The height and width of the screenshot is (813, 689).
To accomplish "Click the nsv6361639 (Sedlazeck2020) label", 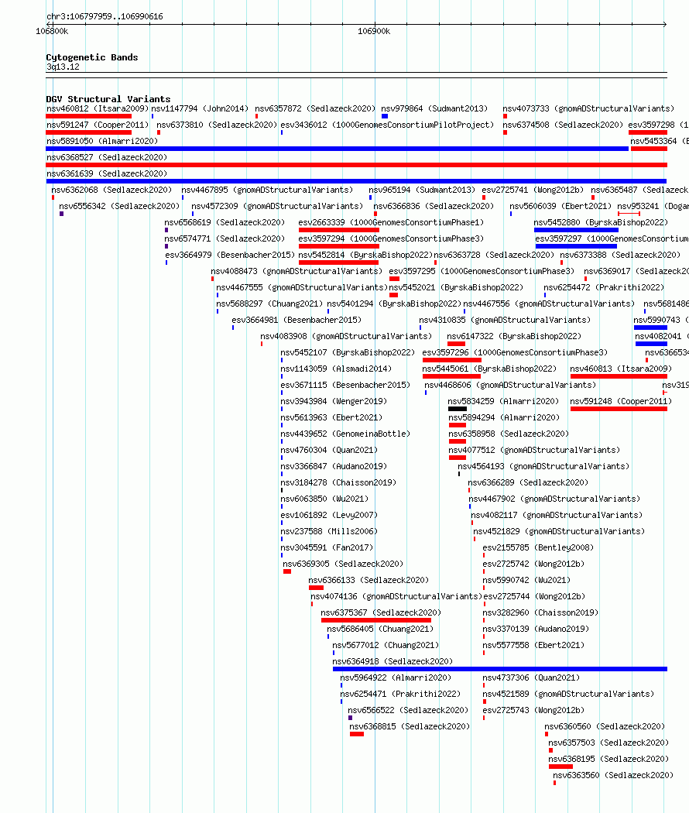I will pos(107,173).
